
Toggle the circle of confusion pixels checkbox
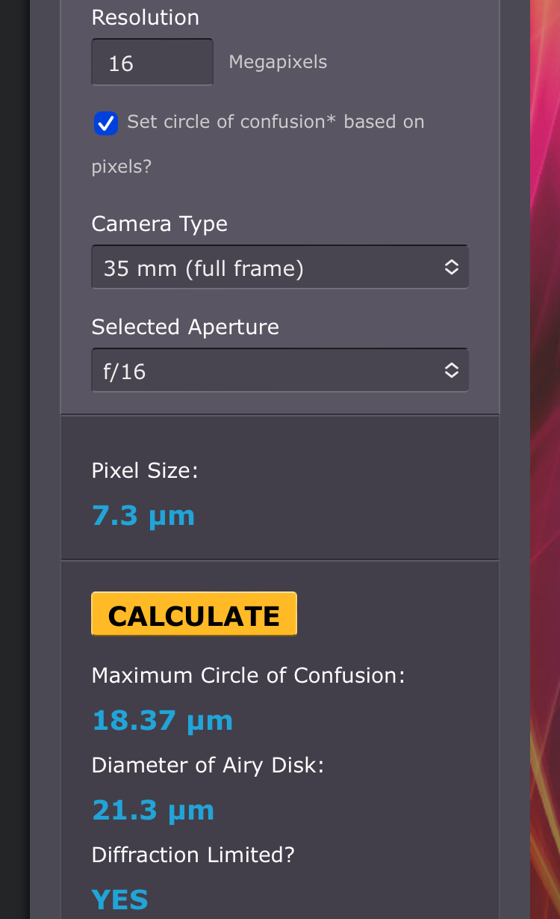pyautogui.click(x=106, y=123)
